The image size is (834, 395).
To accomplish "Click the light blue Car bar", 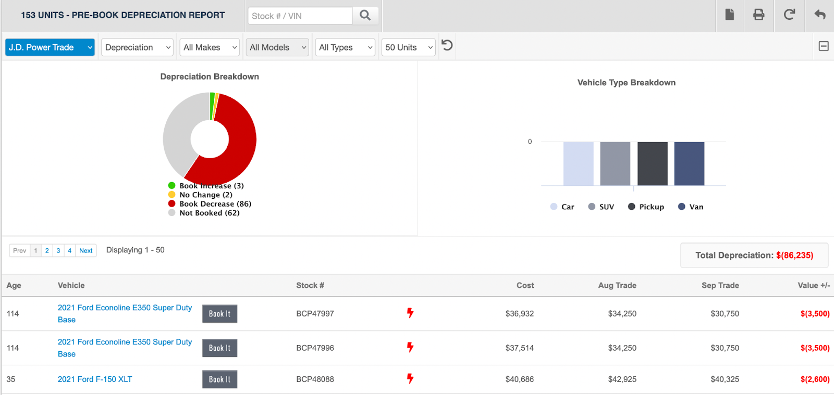I will click(578, 163).
